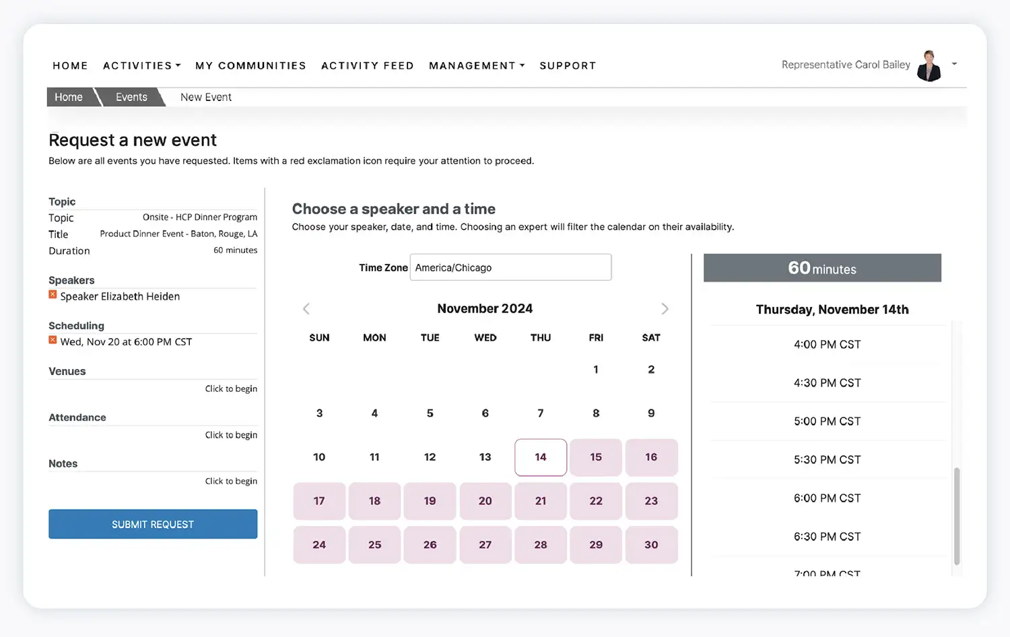The width and height of the screenshot is (1010, 637).
Task: Expand the Management menu
Action: coord(476,65)
